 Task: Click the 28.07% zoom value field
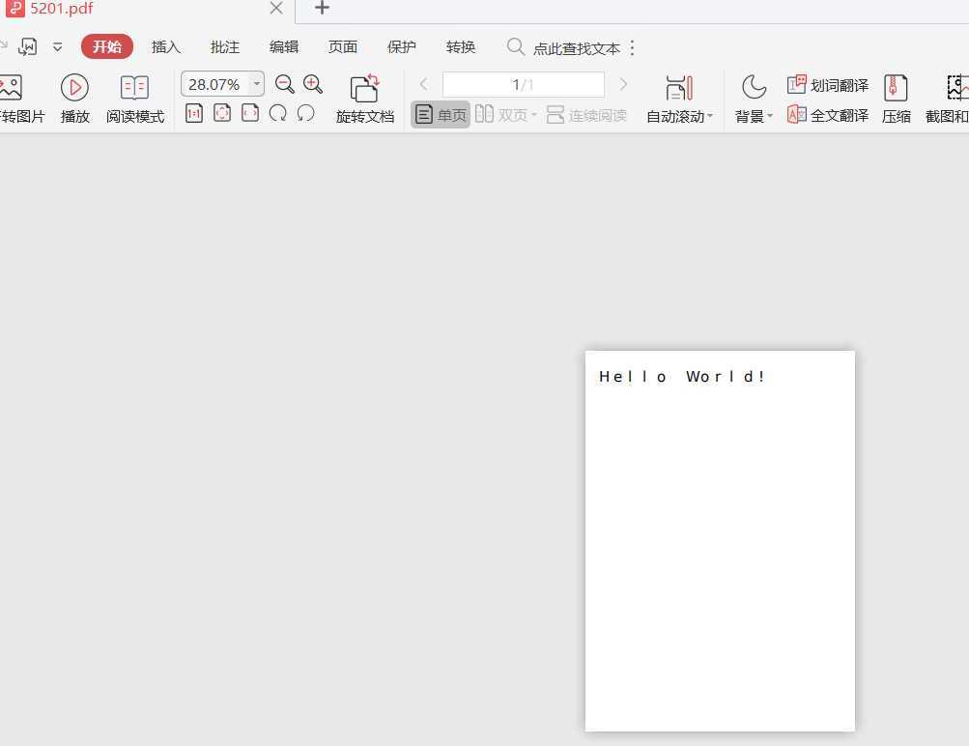click(x=214, y=84)
